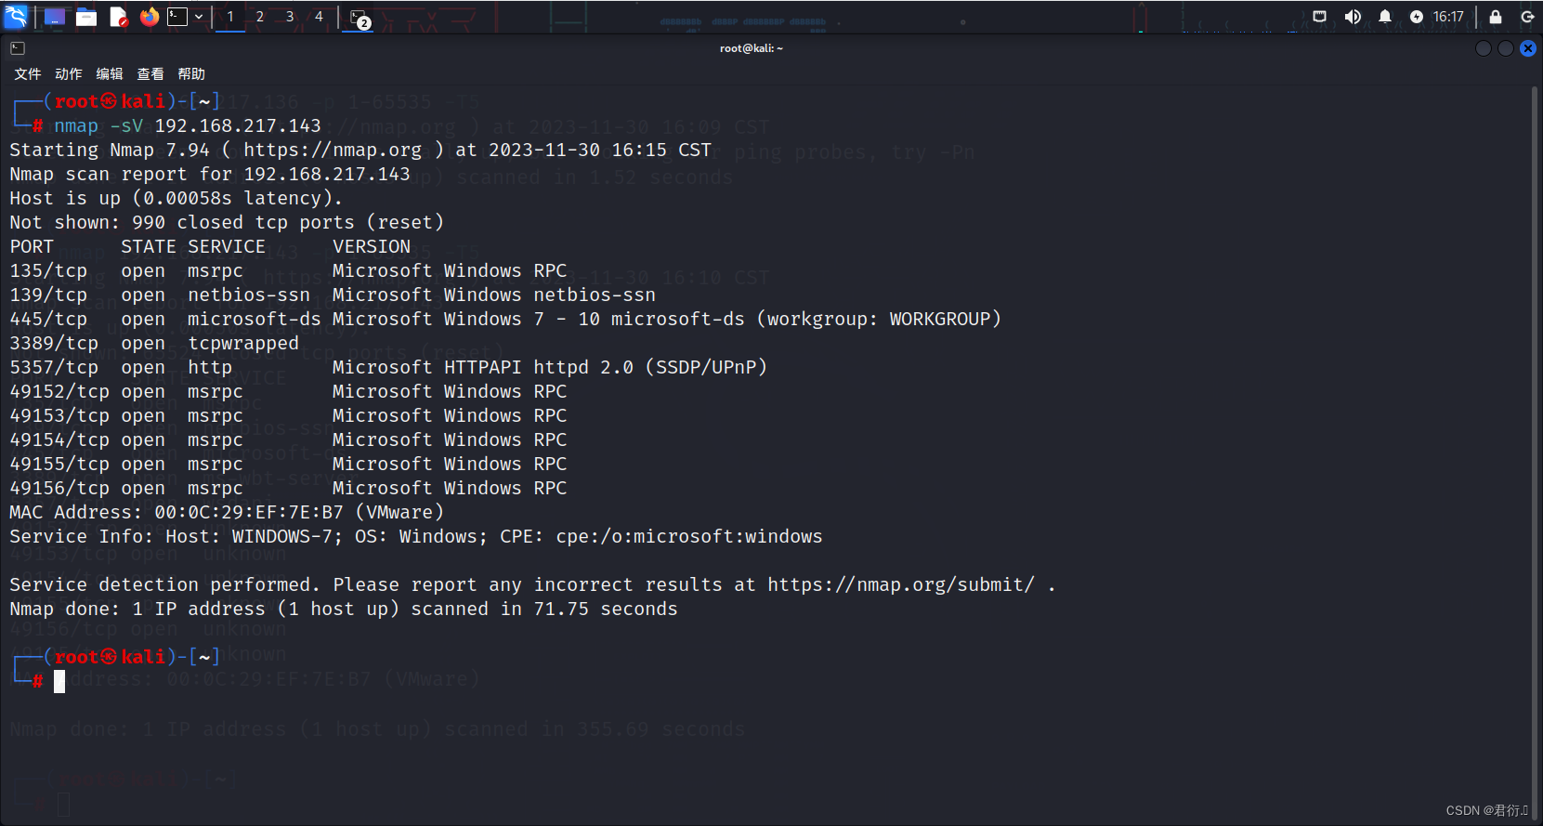The image size is (1543, 826).
Task: Click the 'WINDOWS-7;' host name text
Action: tap(287, 536)
